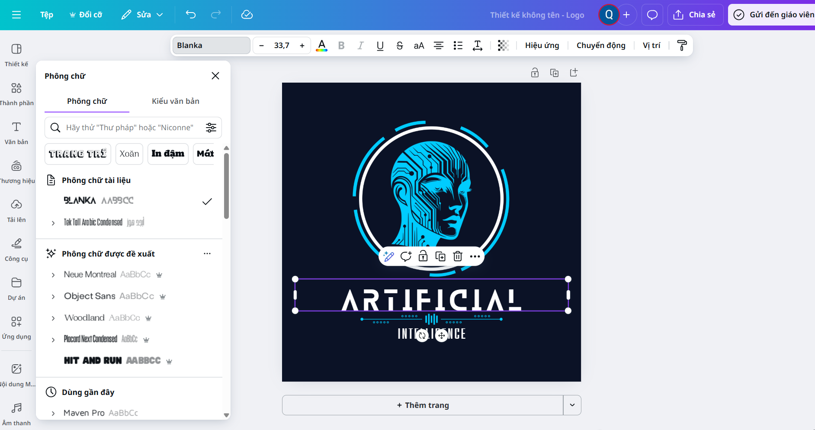Image resolution: width=815 pixels, height=430 pixels.
Task: Click the Thêm trang button
Action: 423,405
